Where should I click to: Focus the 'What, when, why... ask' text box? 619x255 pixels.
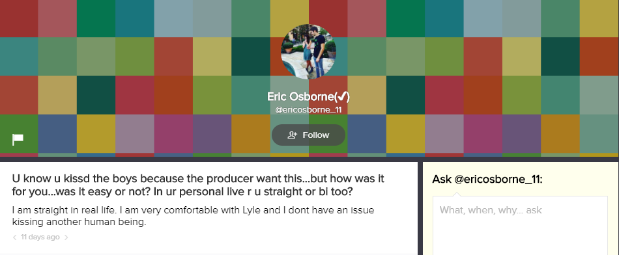pos(520,226)
